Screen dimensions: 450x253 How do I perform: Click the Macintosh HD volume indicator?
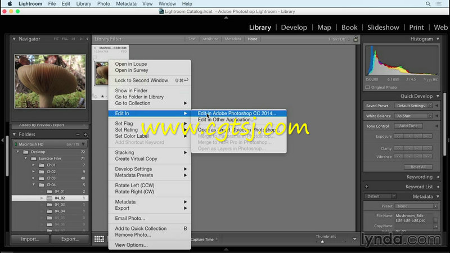point(16,144)
